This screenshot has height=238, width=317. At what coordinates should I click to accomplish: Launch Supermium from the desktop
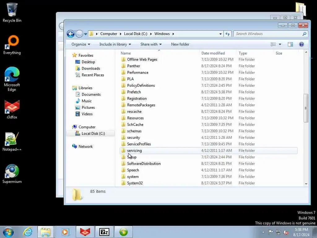[12, 174]
